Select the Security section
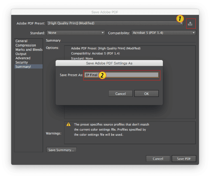 (x=22, y=62)
